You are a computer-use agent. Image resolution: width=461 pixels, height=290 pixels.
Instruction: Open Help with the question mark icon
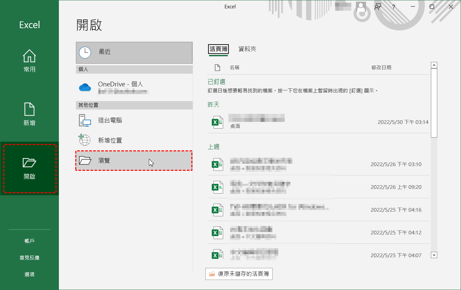[394, 7]
